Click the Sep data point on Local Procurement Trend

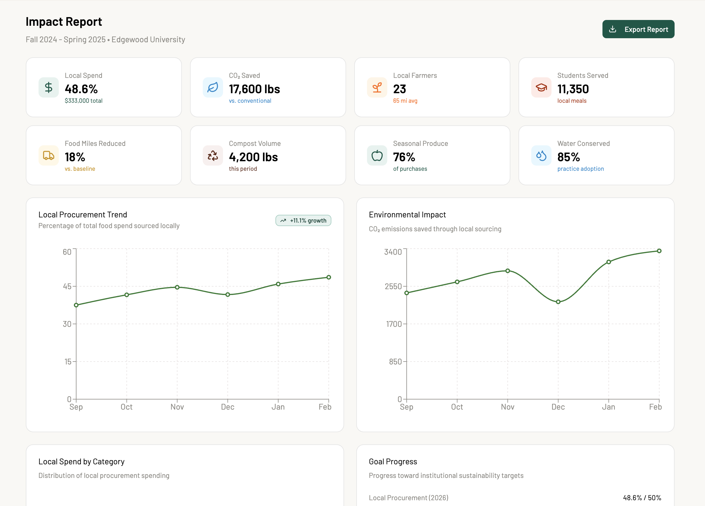[x=76, y=305]
